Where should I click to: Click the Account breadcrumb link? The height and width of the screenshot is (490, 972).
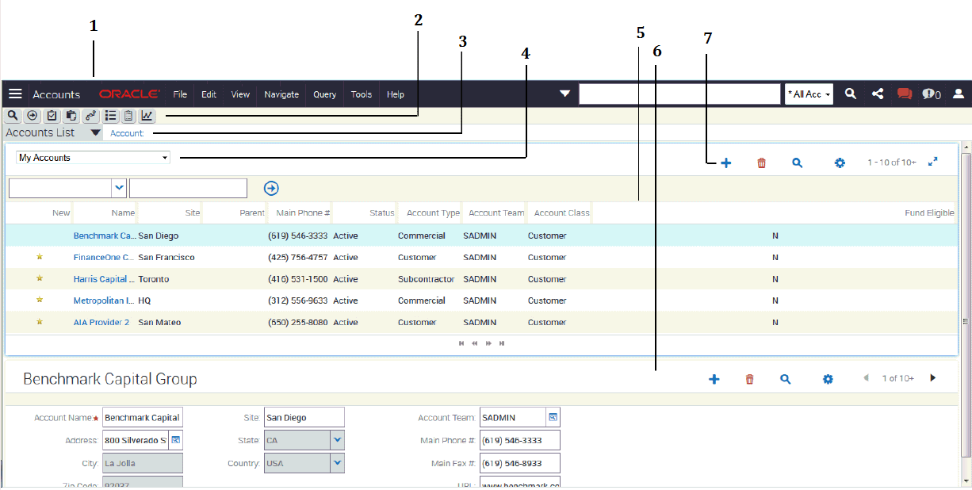click(x=127, y=133)
